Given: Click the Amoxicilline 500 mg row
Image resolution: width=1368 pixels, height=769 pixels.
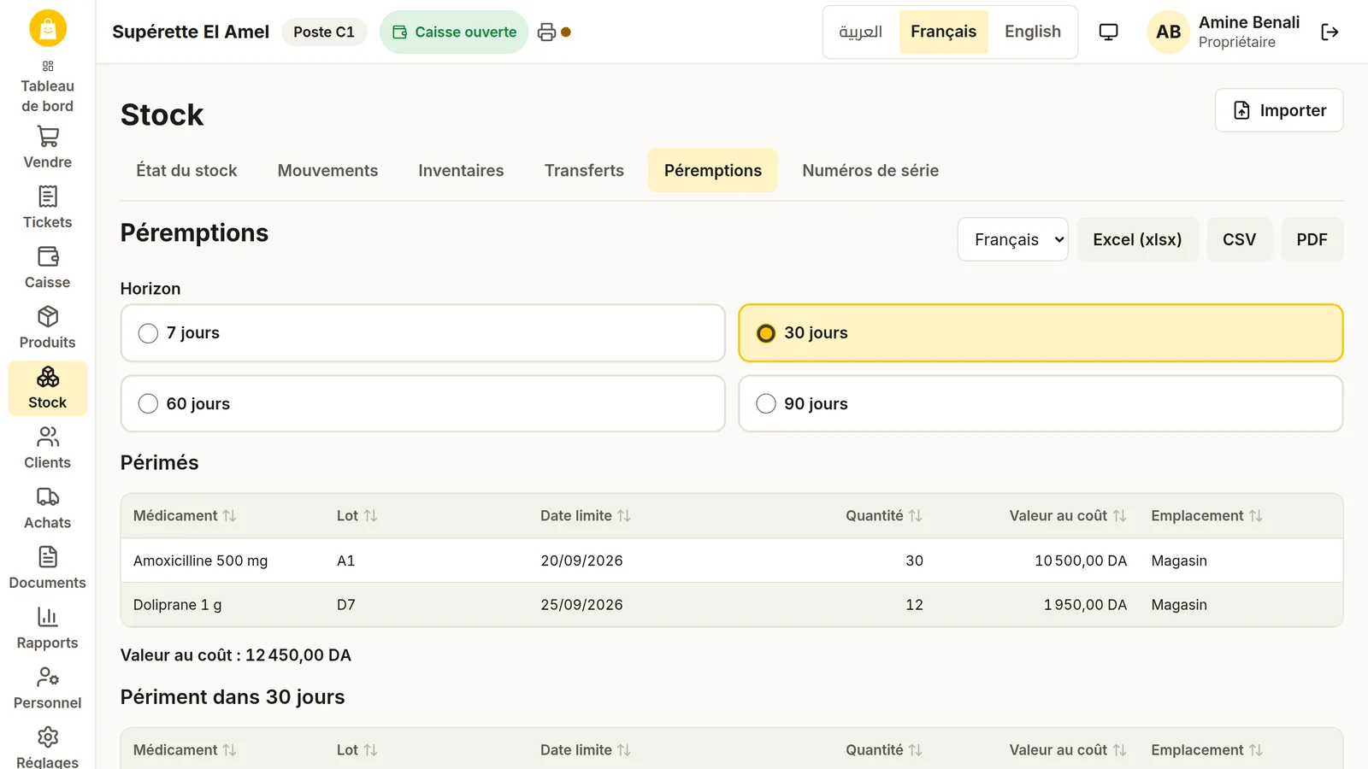Looking at the screenshot, I should point(732,561).
